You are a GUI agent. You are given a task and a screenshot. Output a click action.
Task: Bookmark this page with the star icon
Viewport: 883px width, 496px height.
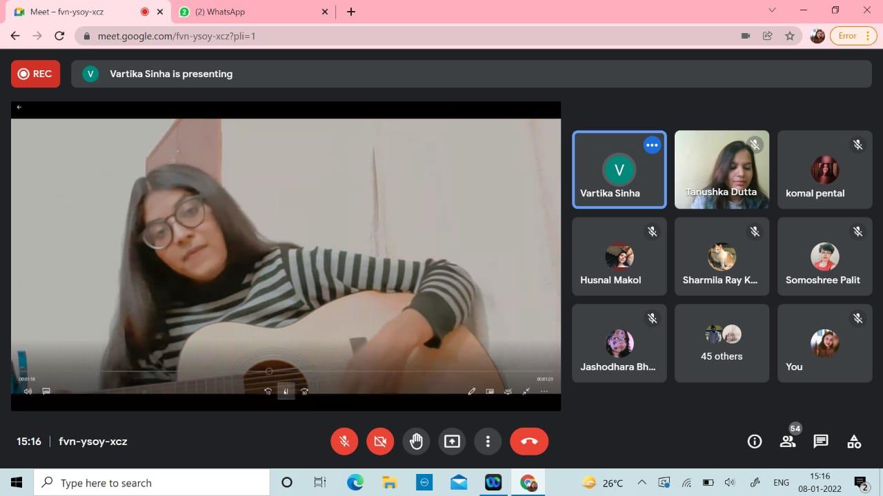790,36
